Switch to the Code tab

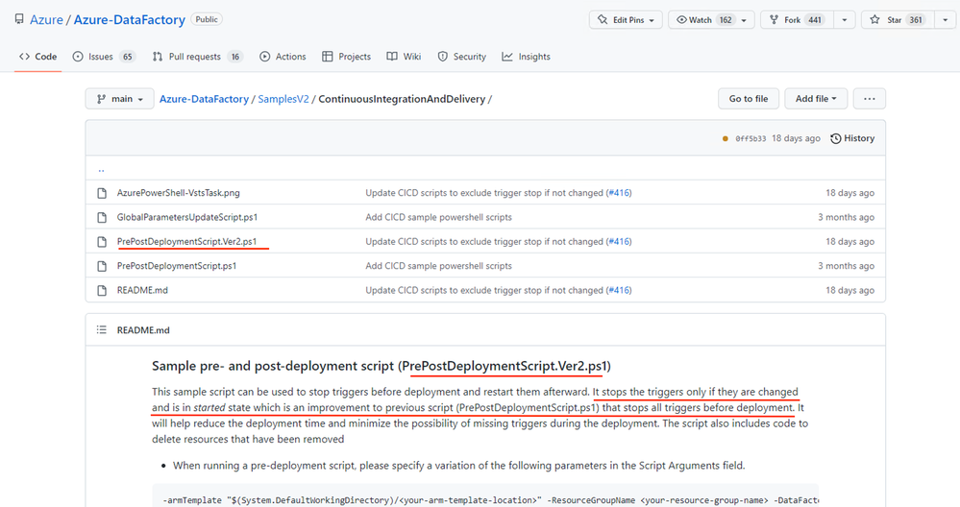point(38,57)
